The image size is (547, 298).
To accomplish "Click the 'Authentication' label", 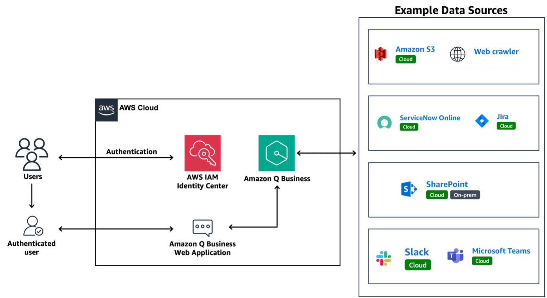I will (131, 152).
